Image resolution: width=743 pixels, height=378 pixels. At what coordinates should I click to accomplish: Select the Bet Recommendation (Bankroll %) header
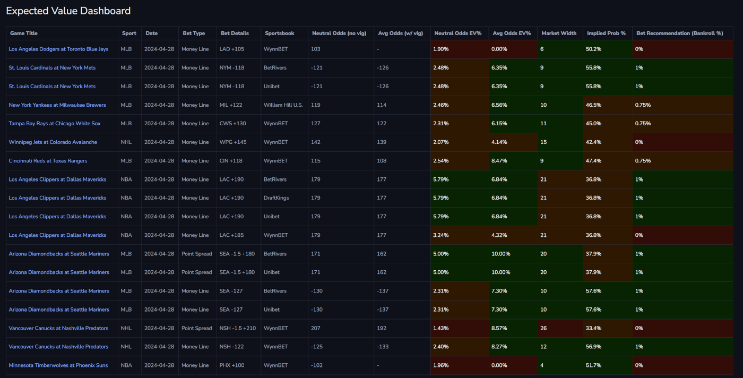(x=681, y=33)
